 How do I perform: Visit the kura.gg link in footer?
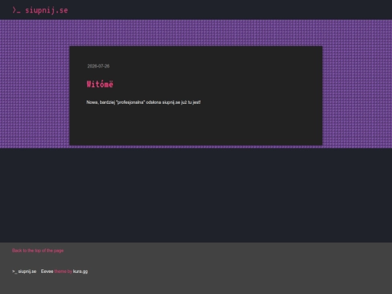point(81,271)
